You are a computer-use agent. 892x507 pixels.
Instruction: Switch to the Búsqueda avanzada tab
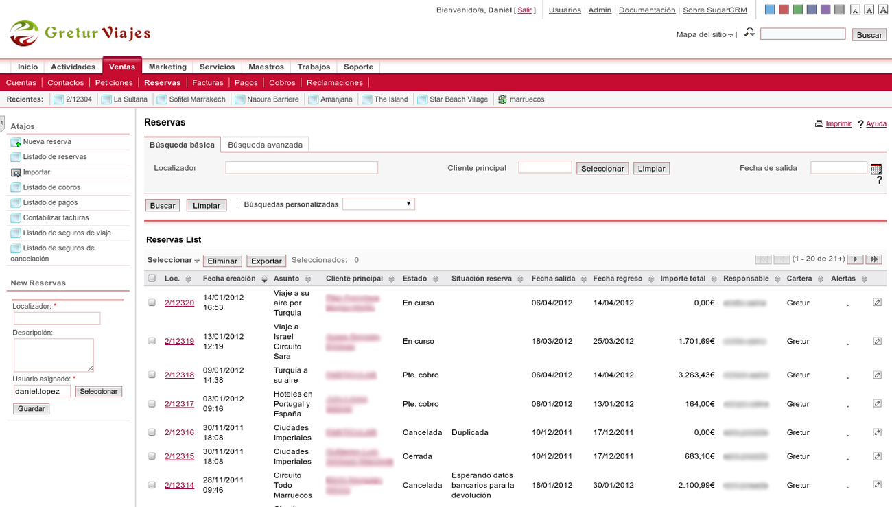click(x=267, y=144)
